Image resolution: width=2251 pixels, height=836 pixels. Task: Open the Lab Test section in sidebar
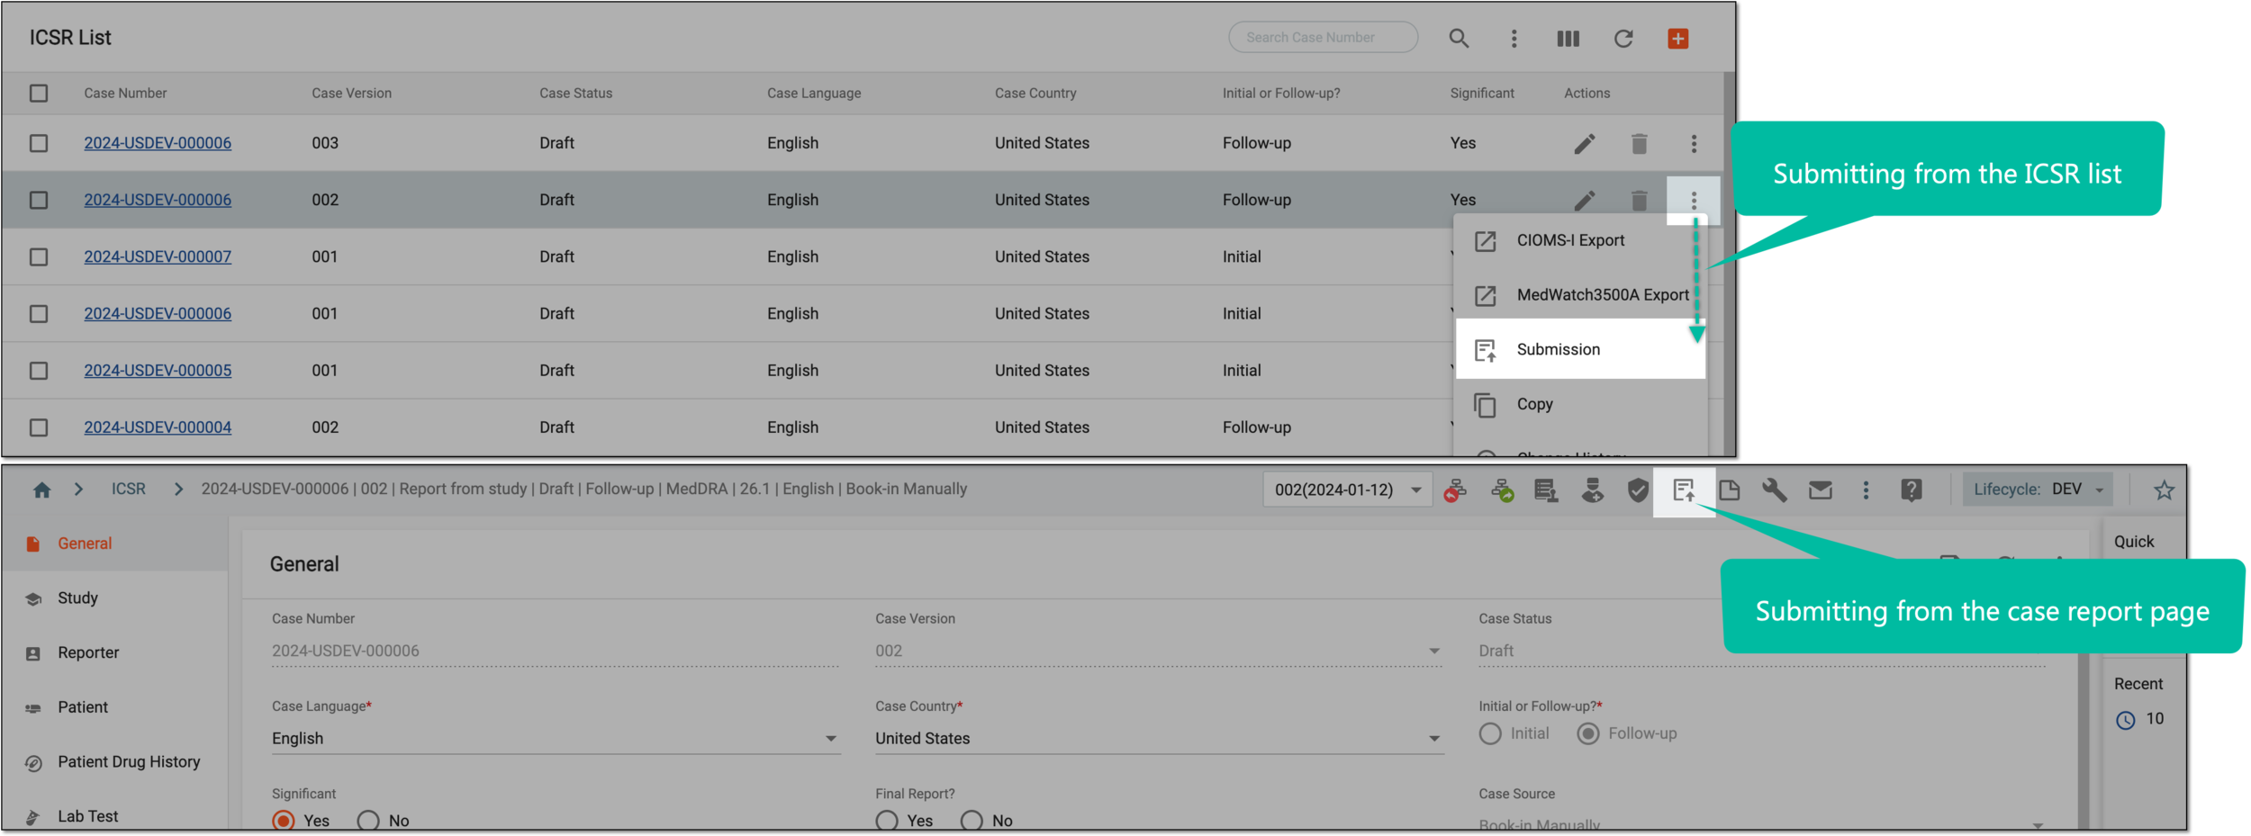click(x=114, y=816)
